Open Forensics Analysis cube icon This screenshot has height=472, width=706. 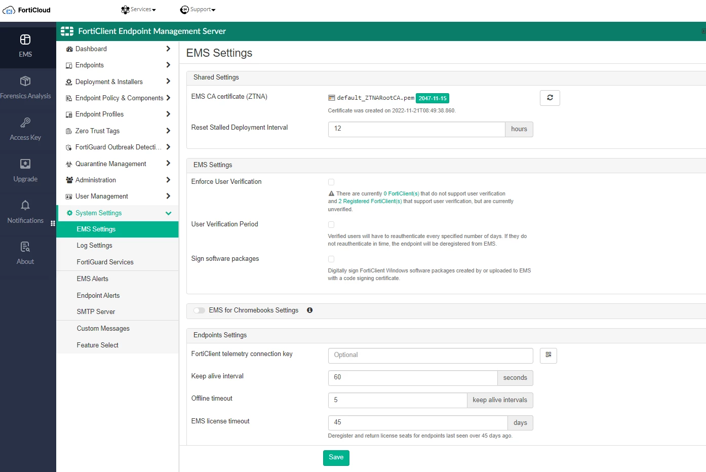25,81
